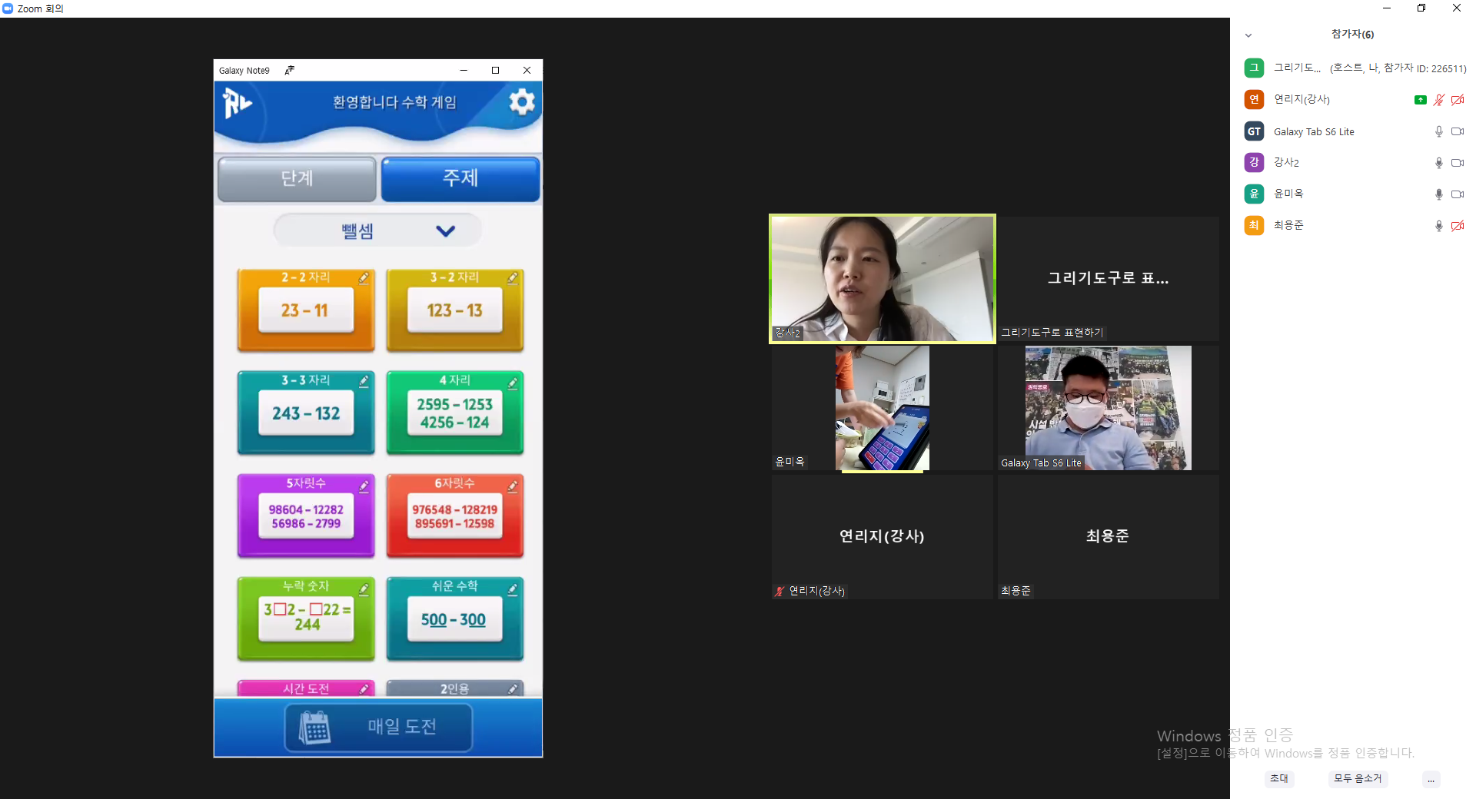Open the 243 - 132 subtraction game card
Image resolution: width=1476 pixels, height=799 pixels.
pos(306,413)
